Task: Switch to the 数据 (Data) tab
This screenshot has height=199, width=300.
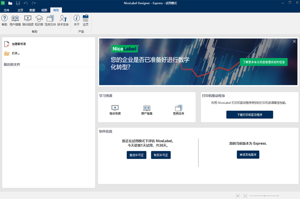Action: [32, 10]
